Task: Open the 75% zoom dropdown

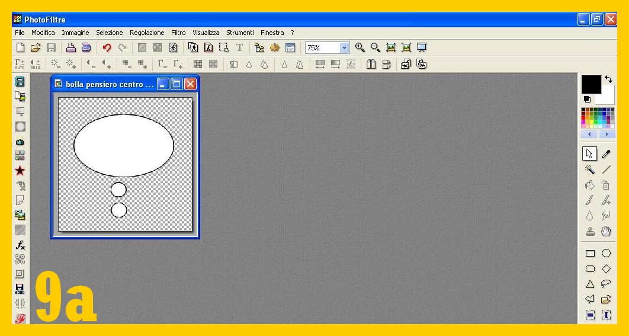Action: click(345, 48)
